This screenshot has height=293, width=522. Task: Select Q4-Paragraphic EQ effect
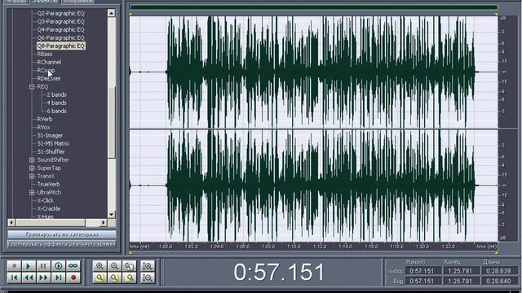click(x=61, y=29)
